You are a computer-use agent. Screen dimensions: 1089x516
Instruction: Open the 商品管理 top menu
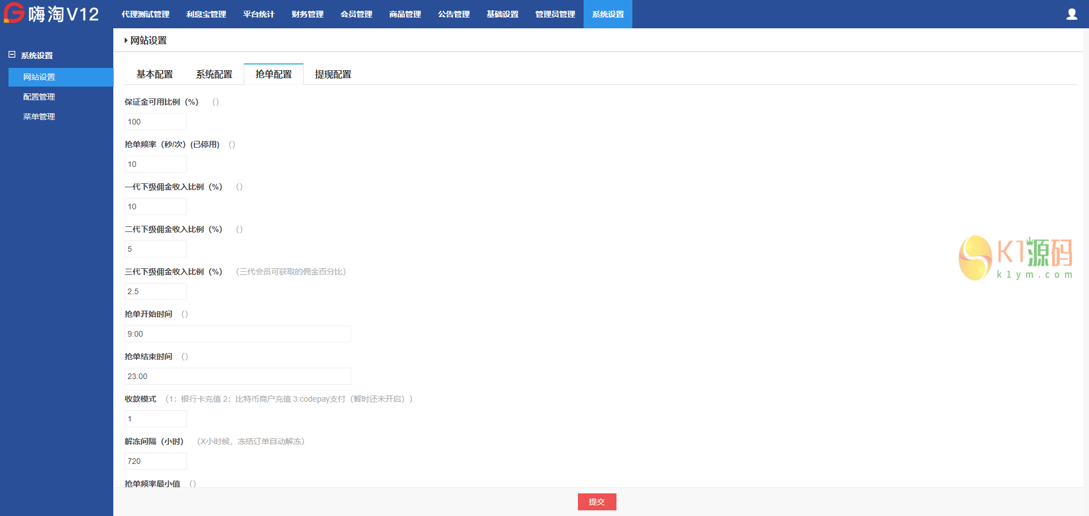click(x=405, y=14)
